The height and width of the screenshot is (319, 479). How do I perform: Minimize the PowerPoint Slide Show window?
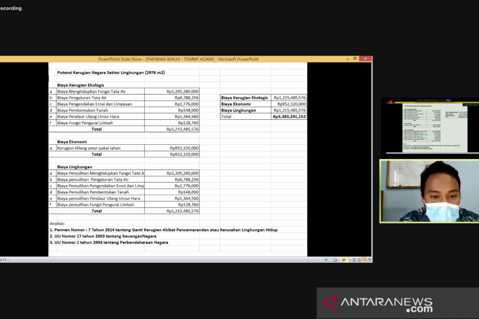click(346, 59)
